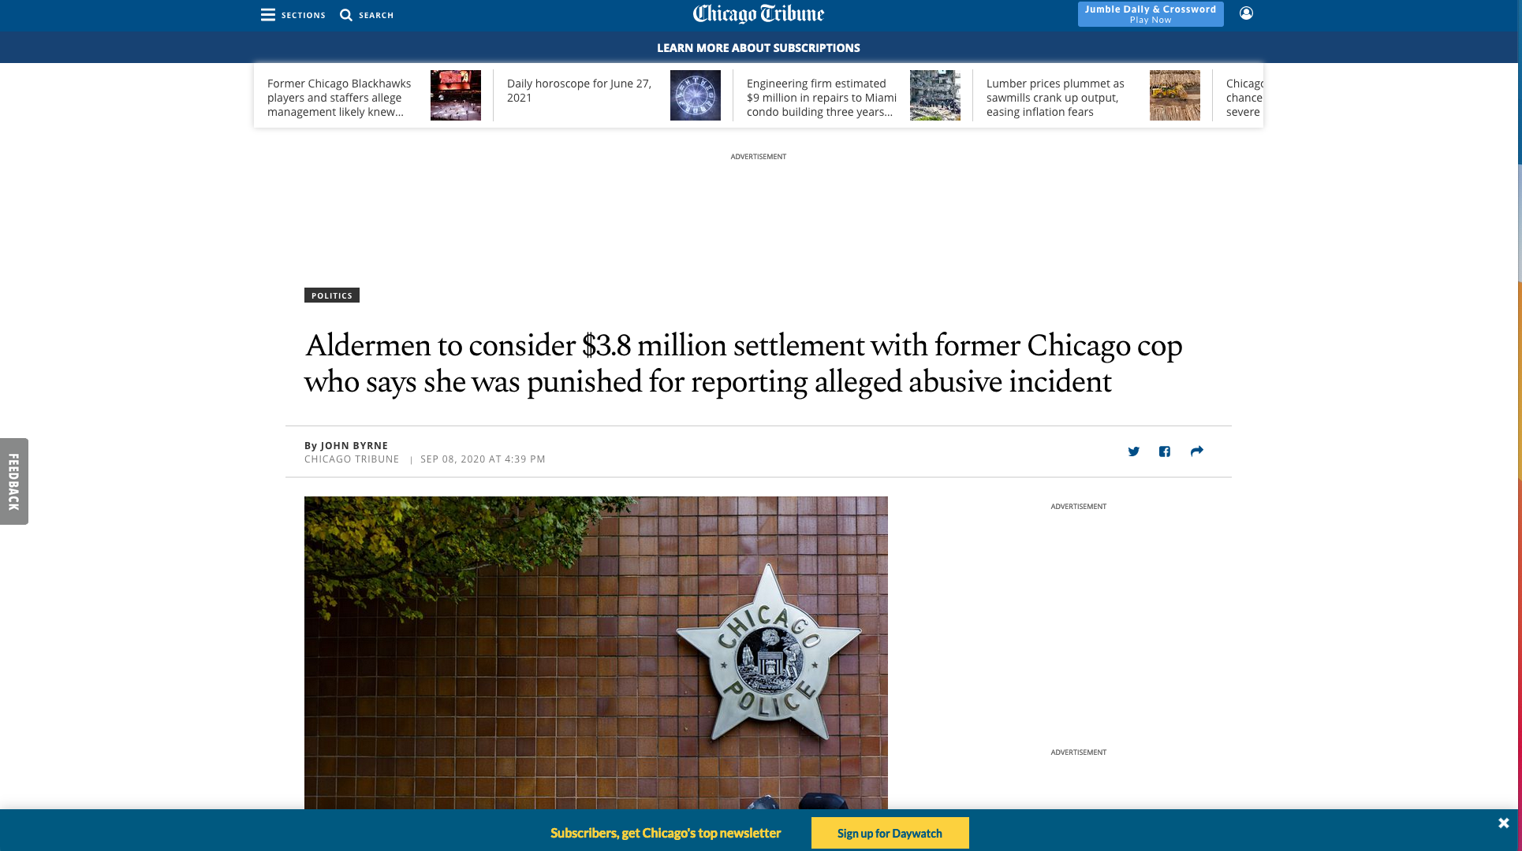The height and width of the screenshot is (851, 1522).
Task: Click Miami condo building story thumbnail
Action: click(x=934, y=95)
